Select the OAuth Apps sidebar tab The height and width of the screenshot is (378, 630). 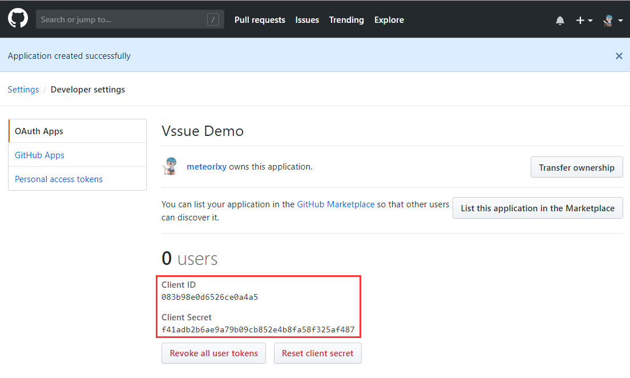(x=39, y=131)
